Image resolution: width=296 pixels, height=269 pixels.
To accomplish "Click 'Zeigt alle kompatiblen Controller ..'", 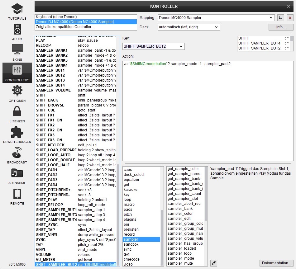I will pos(86,27).
